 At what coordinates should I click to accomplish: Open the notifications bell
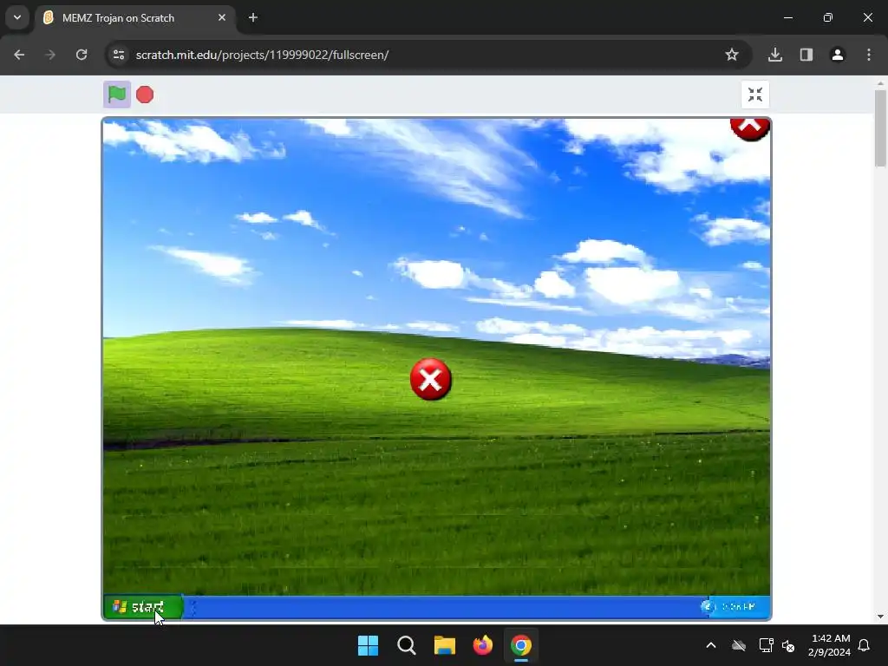(x=865, y=645)
